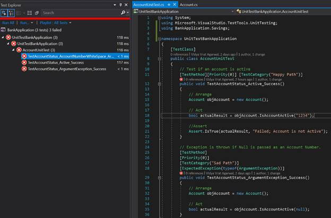Image resolution: width=331 pixels, height=218 pixels.
Task: Click line number 18 in editor gutter
Action: 147,116
